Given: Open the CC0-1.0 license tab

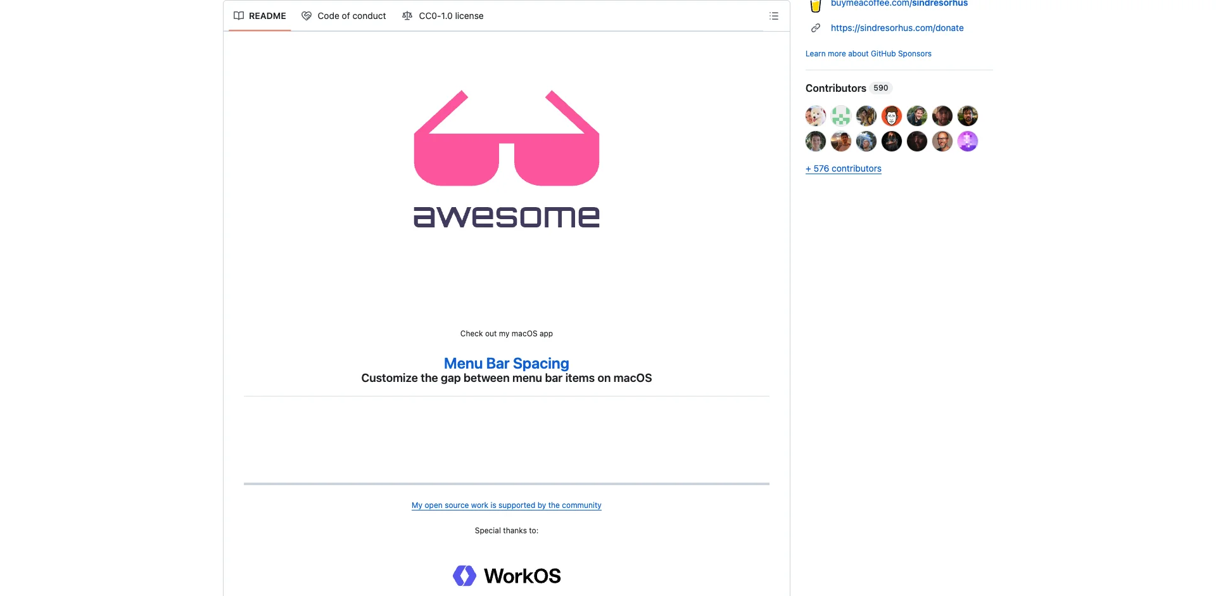Looking at the screenshot, I should click(443, 16).
